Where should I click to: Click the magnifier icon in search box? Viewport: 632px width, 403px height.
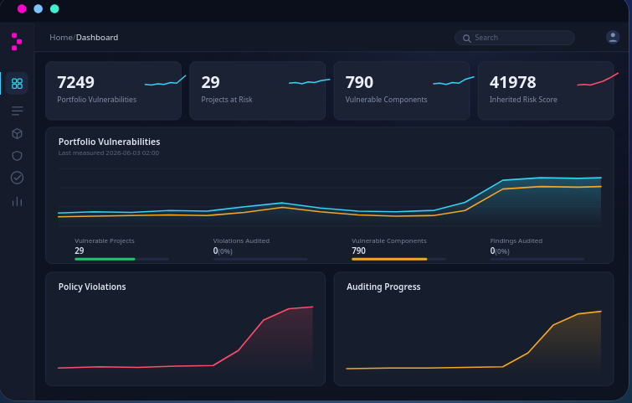(x=467, y=39)
